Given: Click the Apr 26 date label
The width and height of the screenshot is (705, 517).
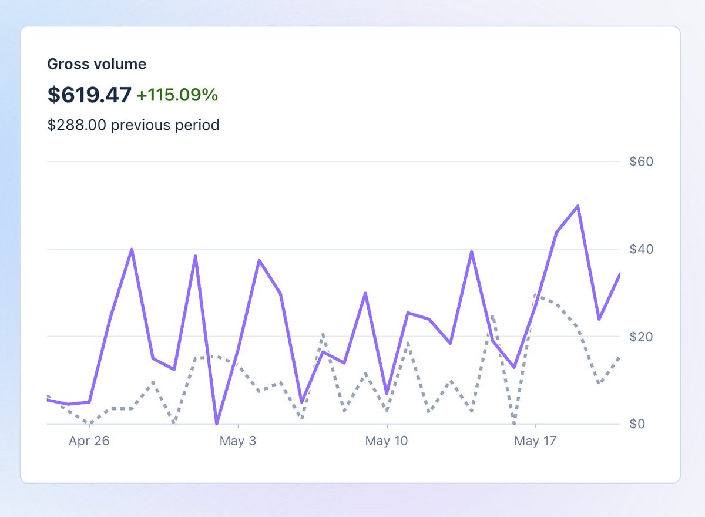Looking at the screenshot, I should [x=89, y=441].
